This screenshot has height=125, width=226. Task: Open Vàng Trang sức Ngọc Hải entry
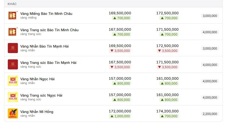[x=41, y=95]
